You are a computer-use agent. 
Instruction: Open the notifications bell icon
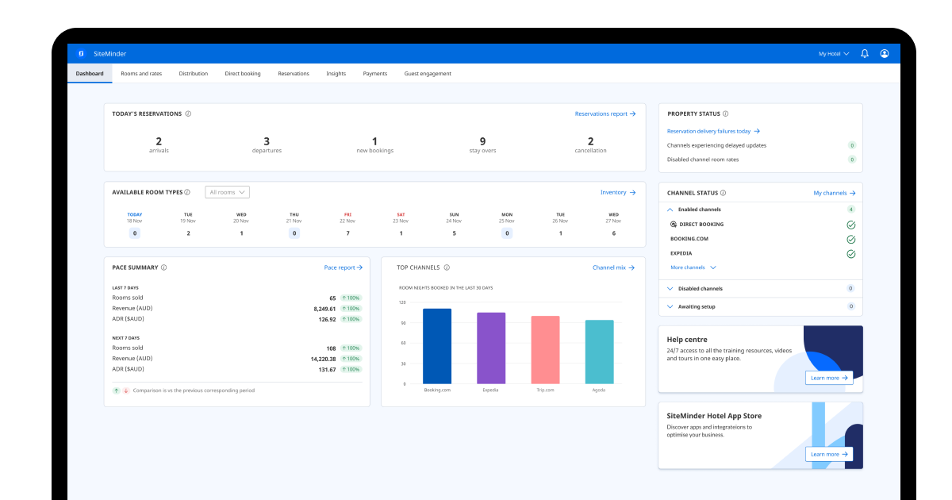click(x=864, y=53)
